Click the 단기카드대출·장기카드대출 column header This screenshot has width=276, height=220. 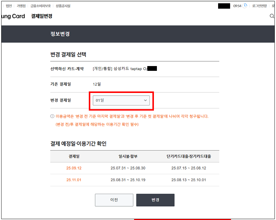click(189, 156)
